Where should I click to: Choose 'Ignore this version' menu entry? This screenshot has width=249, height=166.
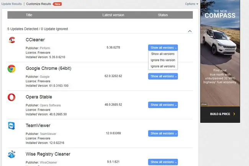pos(163,60)
